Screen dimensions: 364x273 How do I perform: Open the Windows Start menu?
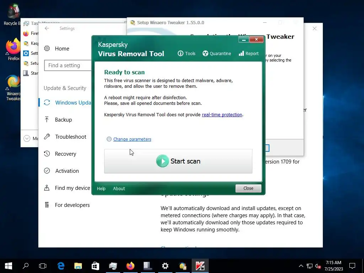click(9, 266)
